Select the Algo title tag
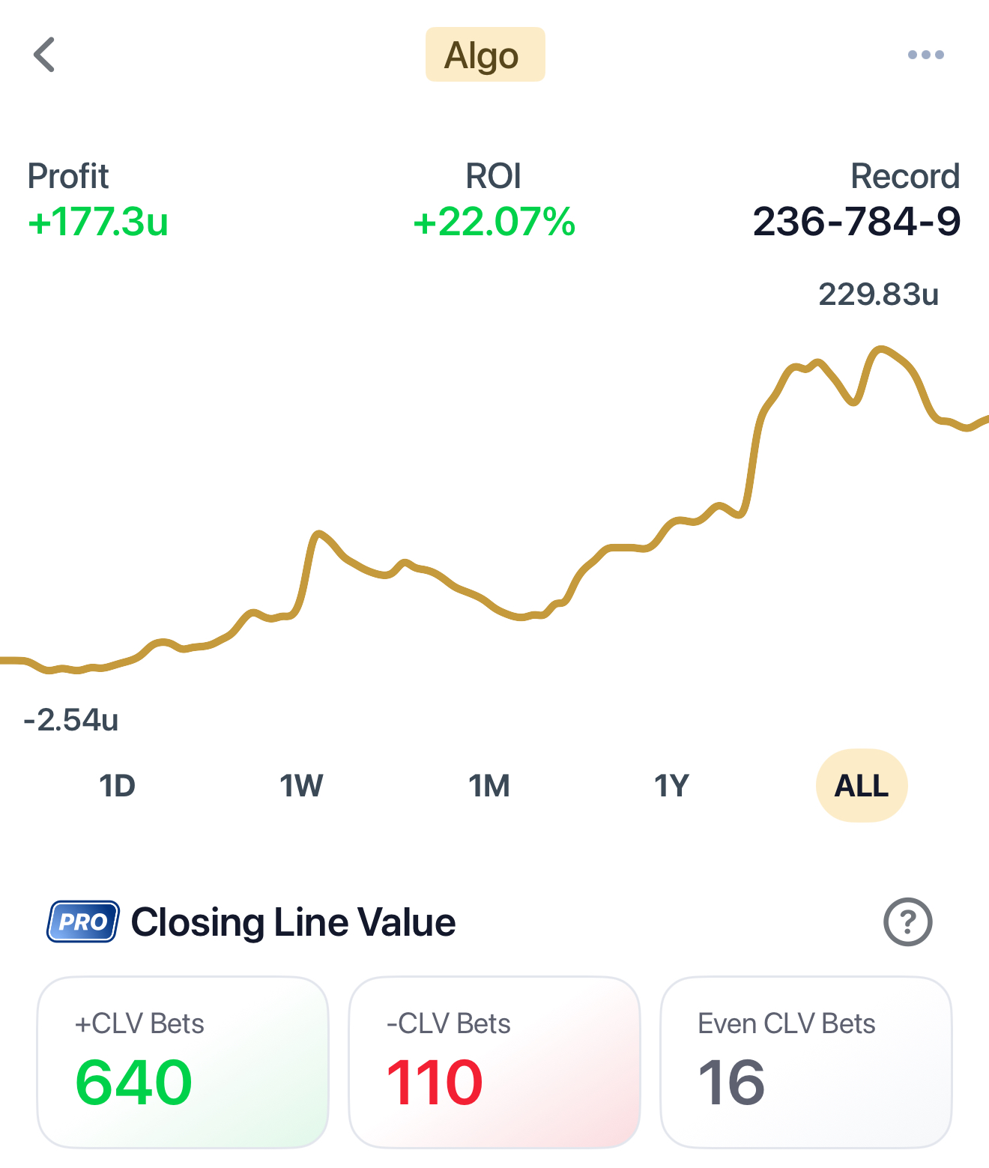The height and width of the screenshot is (1168, 989). pos(485,55)
